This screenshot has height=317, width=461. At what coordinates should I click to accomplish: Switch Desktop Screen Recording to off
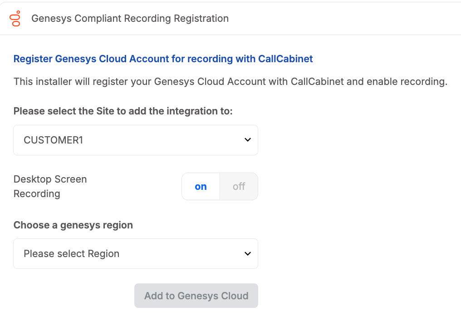(x=239, y=186)
